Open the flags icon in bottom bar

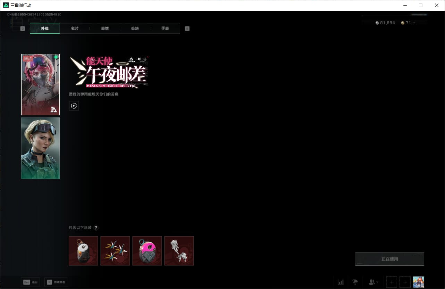tap(355, 282)
